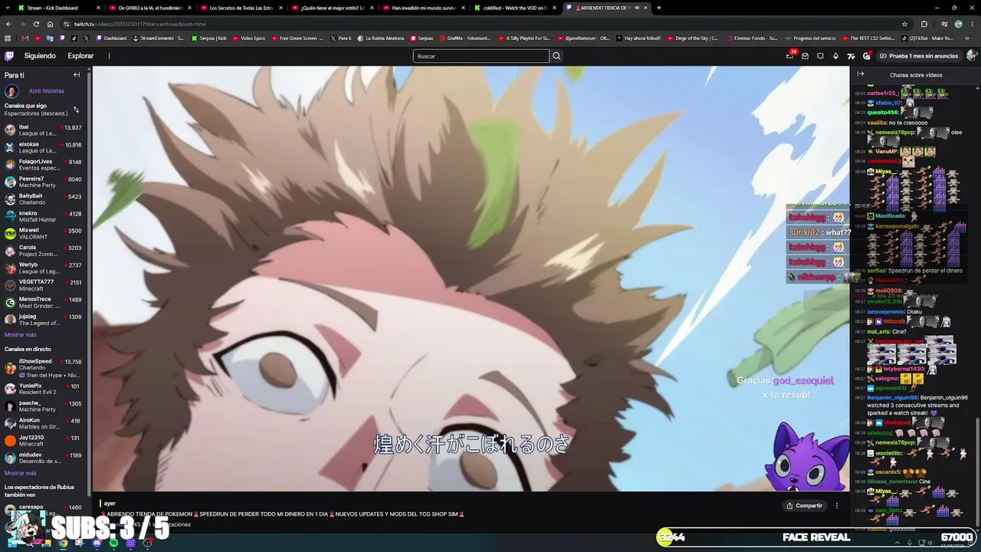The width and height of the screenshot is (981, 552).
Task: Switch to the Stream - Kick Dashboard tab
Action: (57, 8)
